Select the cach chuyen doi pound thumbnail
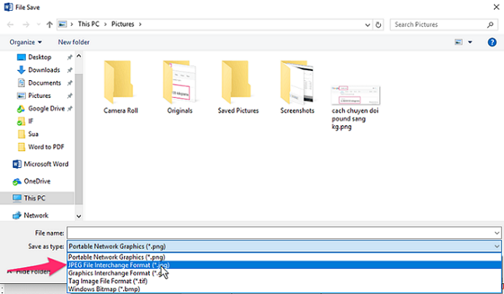Image resolution: width=504 pixels, height=294 pixels. tap(355, 108)
